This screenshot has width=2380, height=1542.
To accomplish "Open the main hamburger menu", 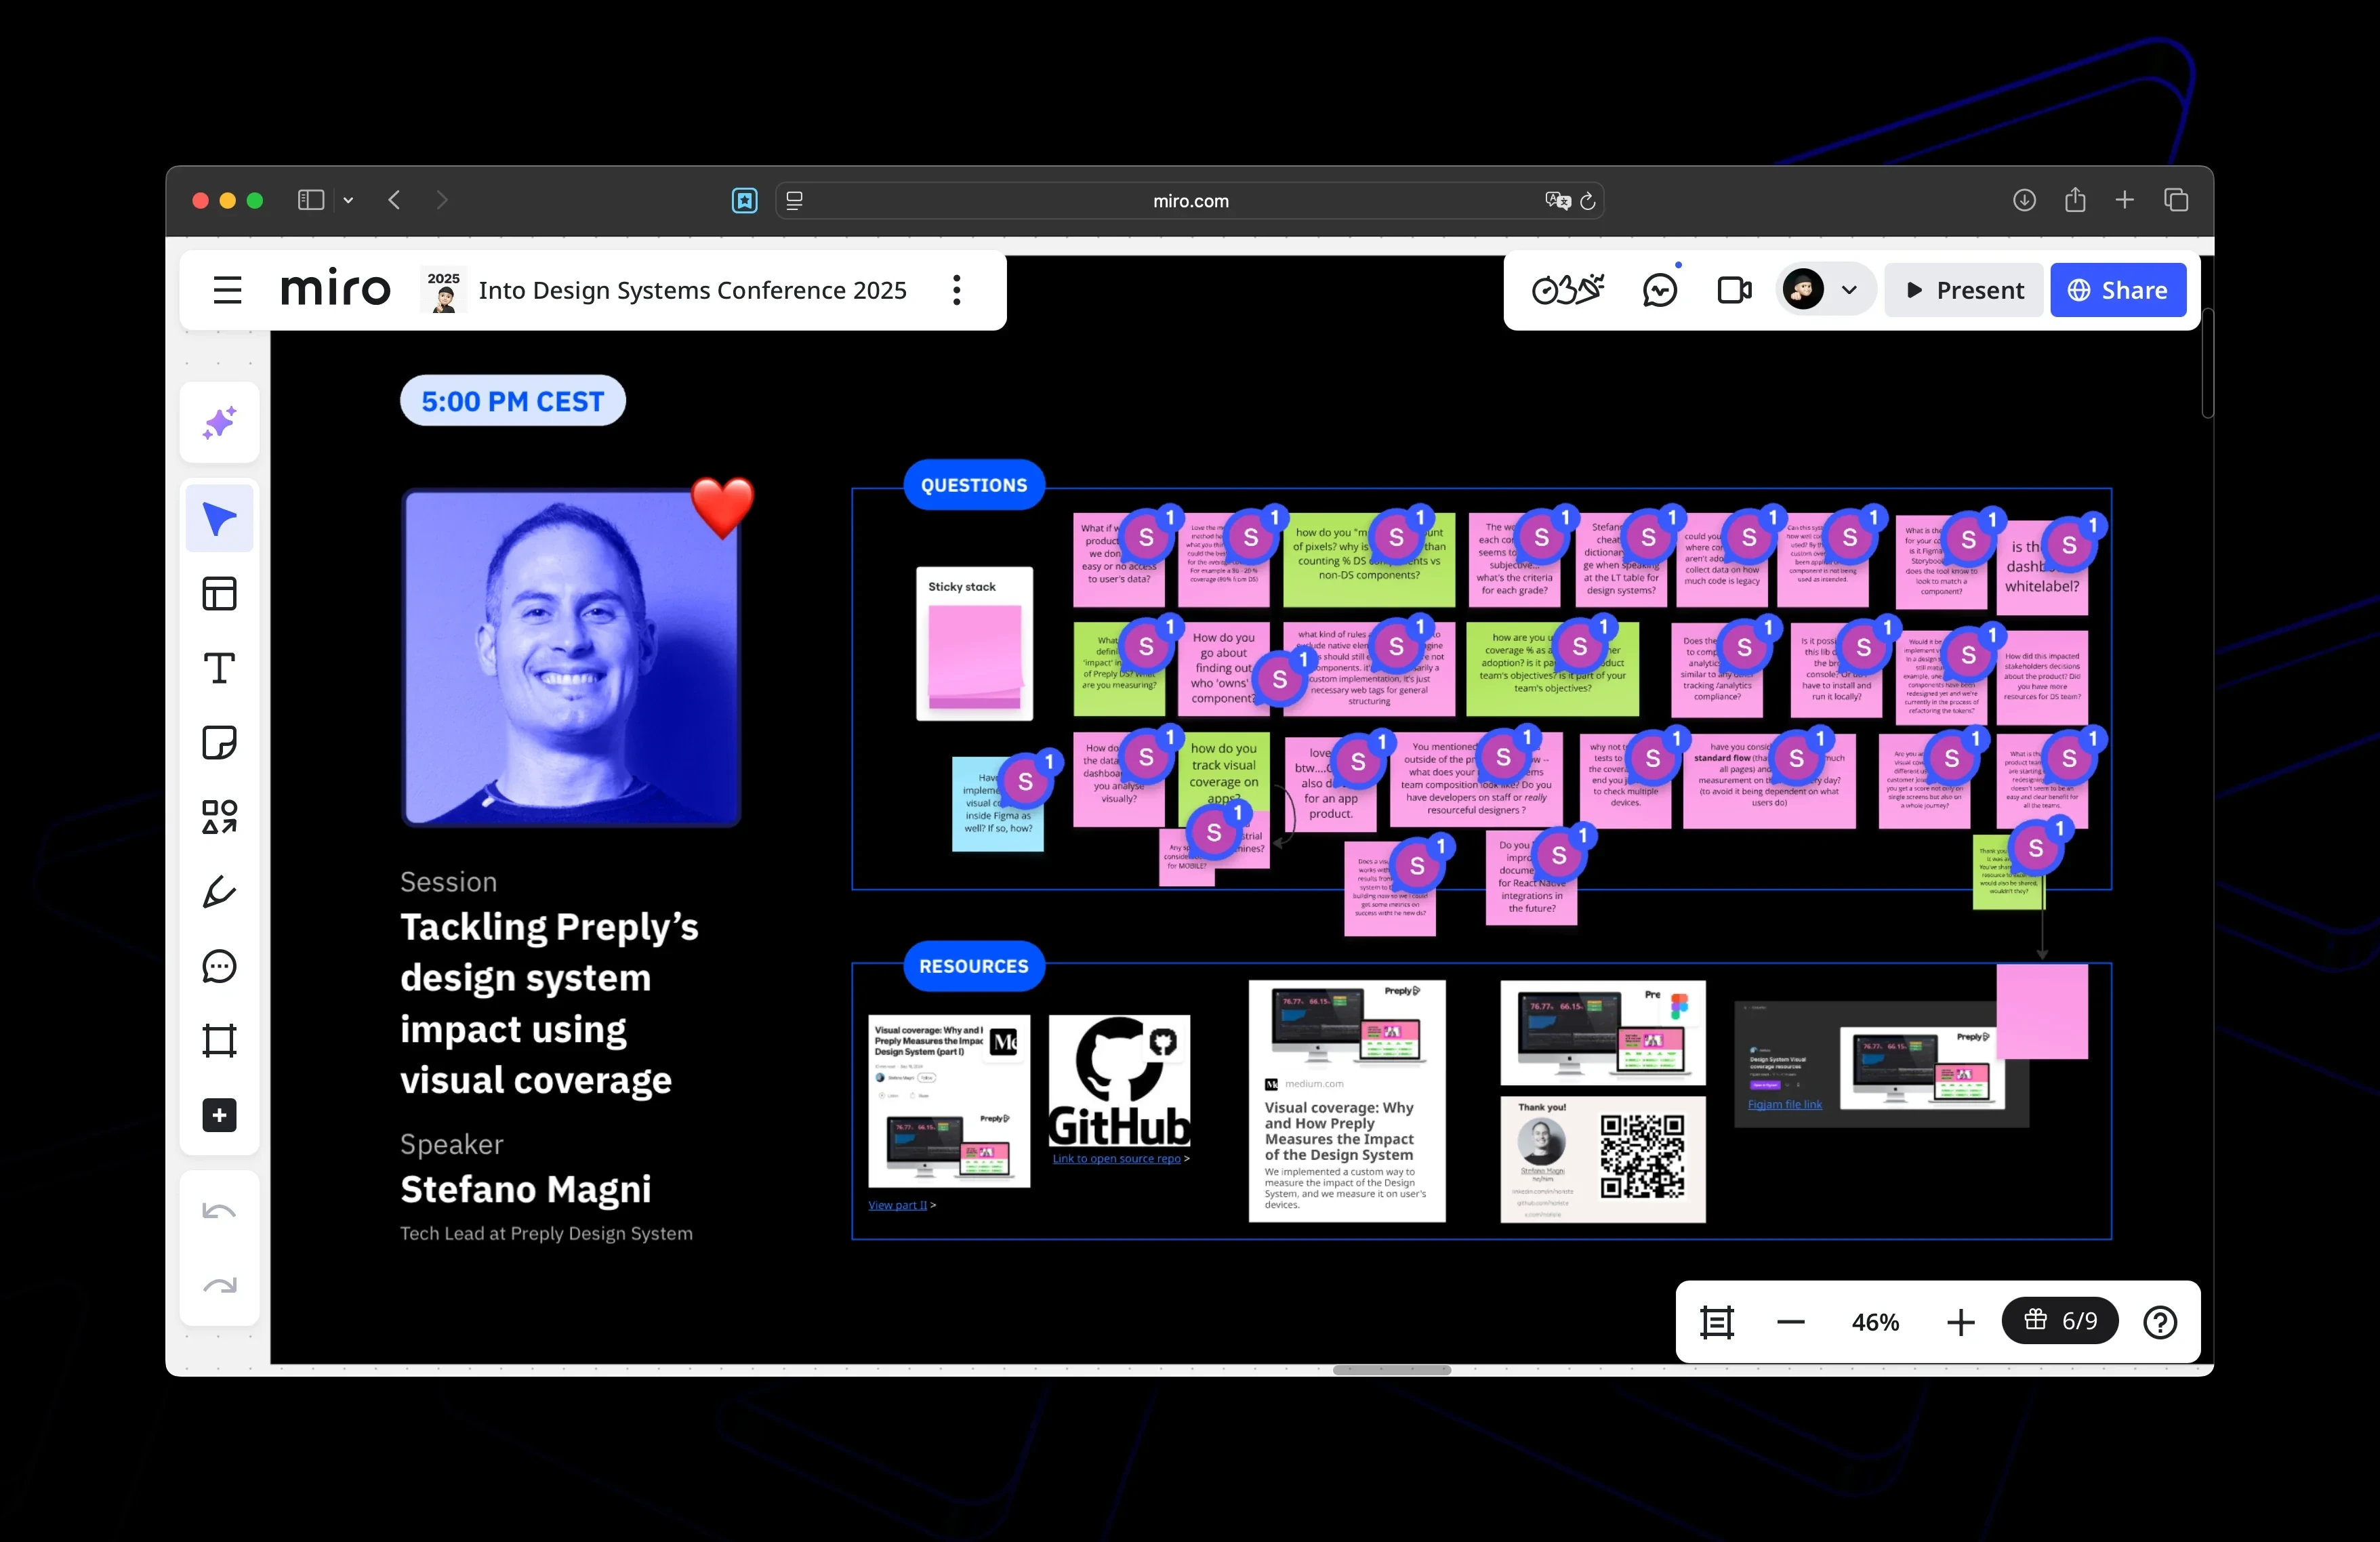I will coord(227,290).
